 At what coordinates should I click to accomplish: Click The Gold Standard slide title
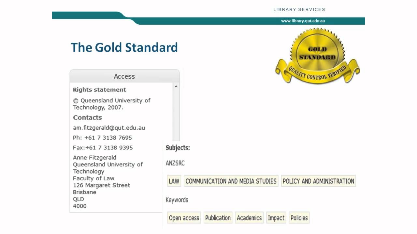(x=124, y=47)
